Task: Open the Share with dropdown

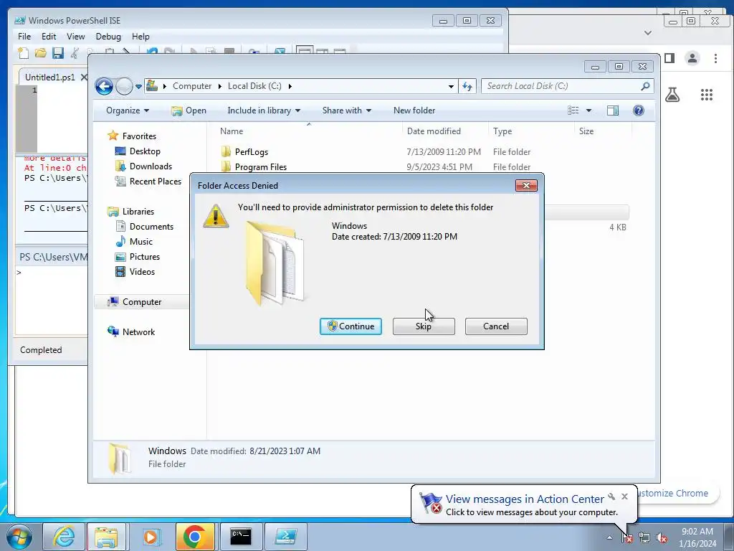Action: [x=346, y=110]
